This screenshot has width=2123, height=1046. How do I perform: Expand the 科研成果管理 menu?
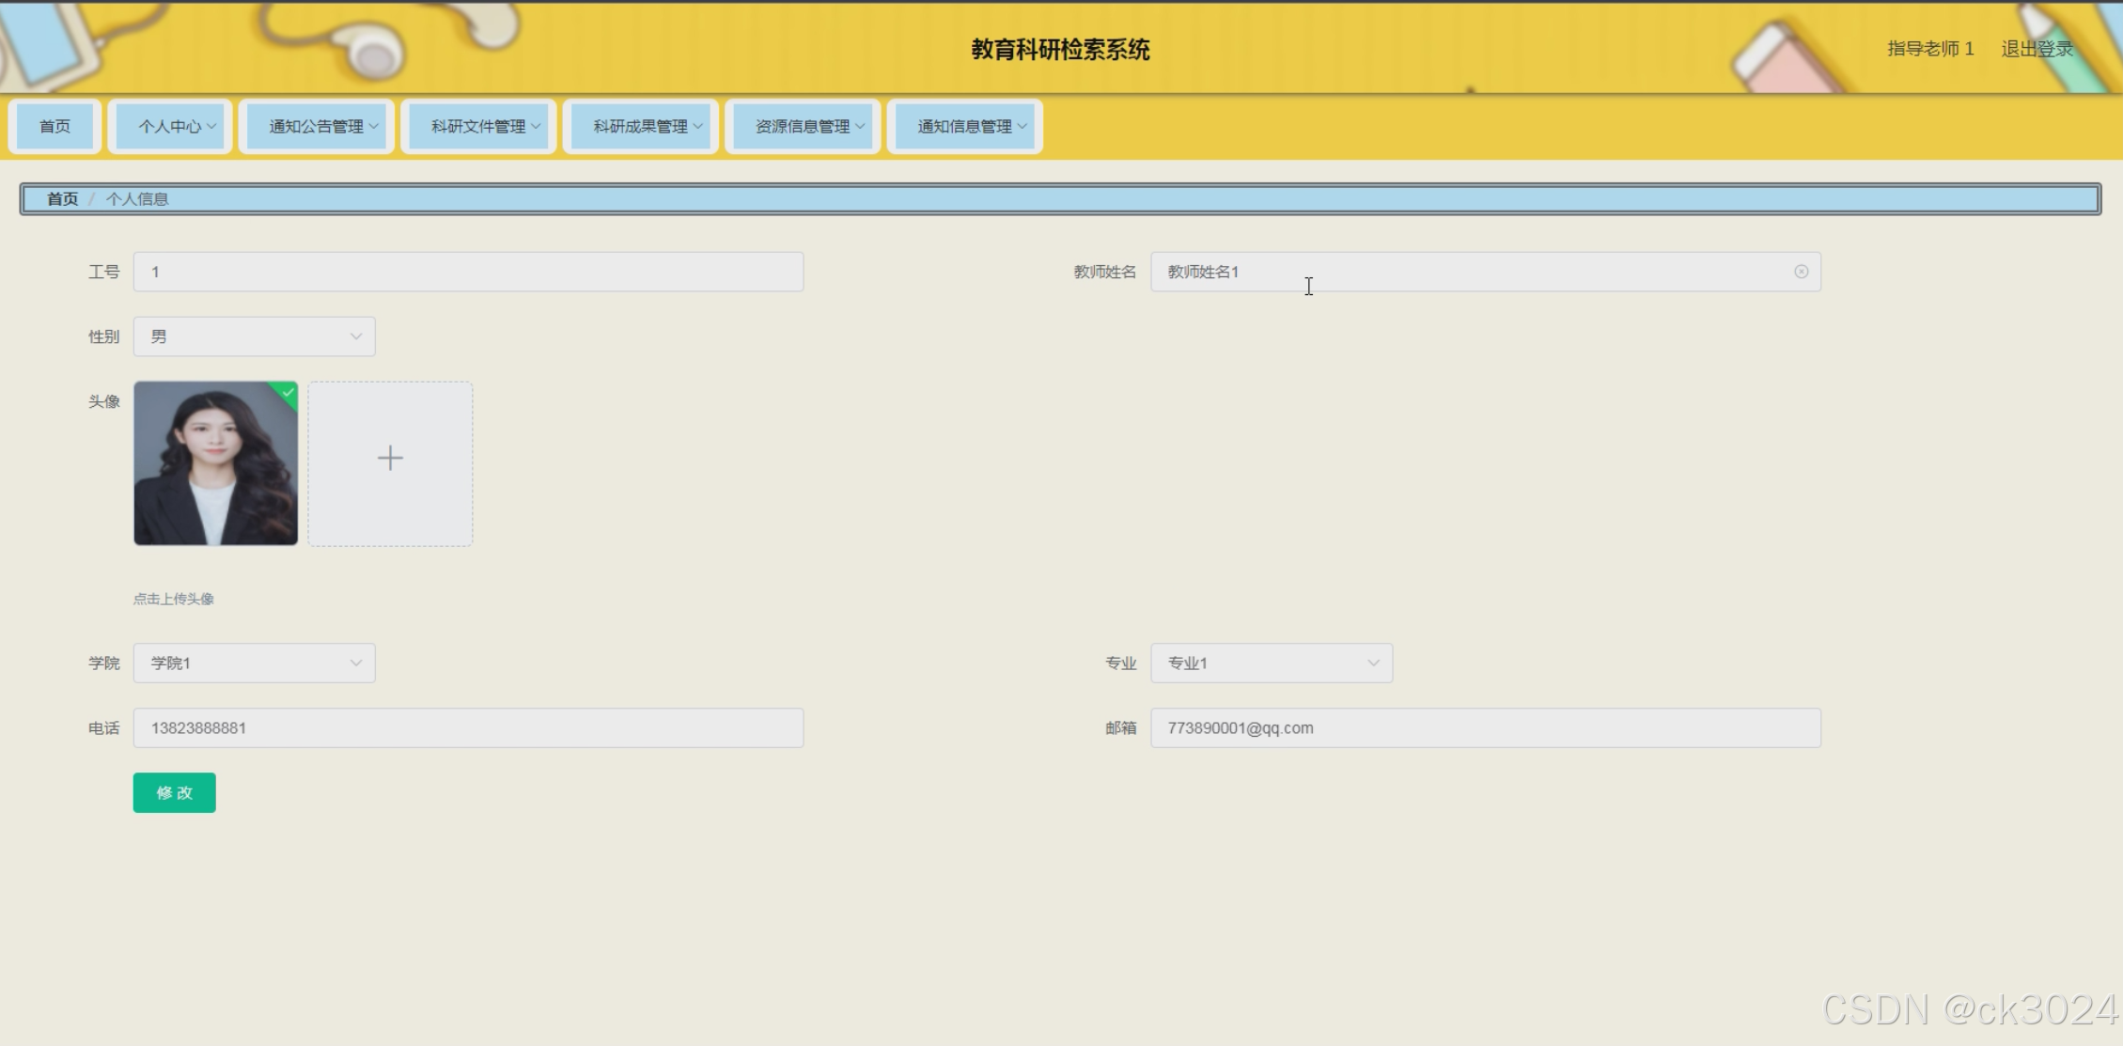coord(641,126)
